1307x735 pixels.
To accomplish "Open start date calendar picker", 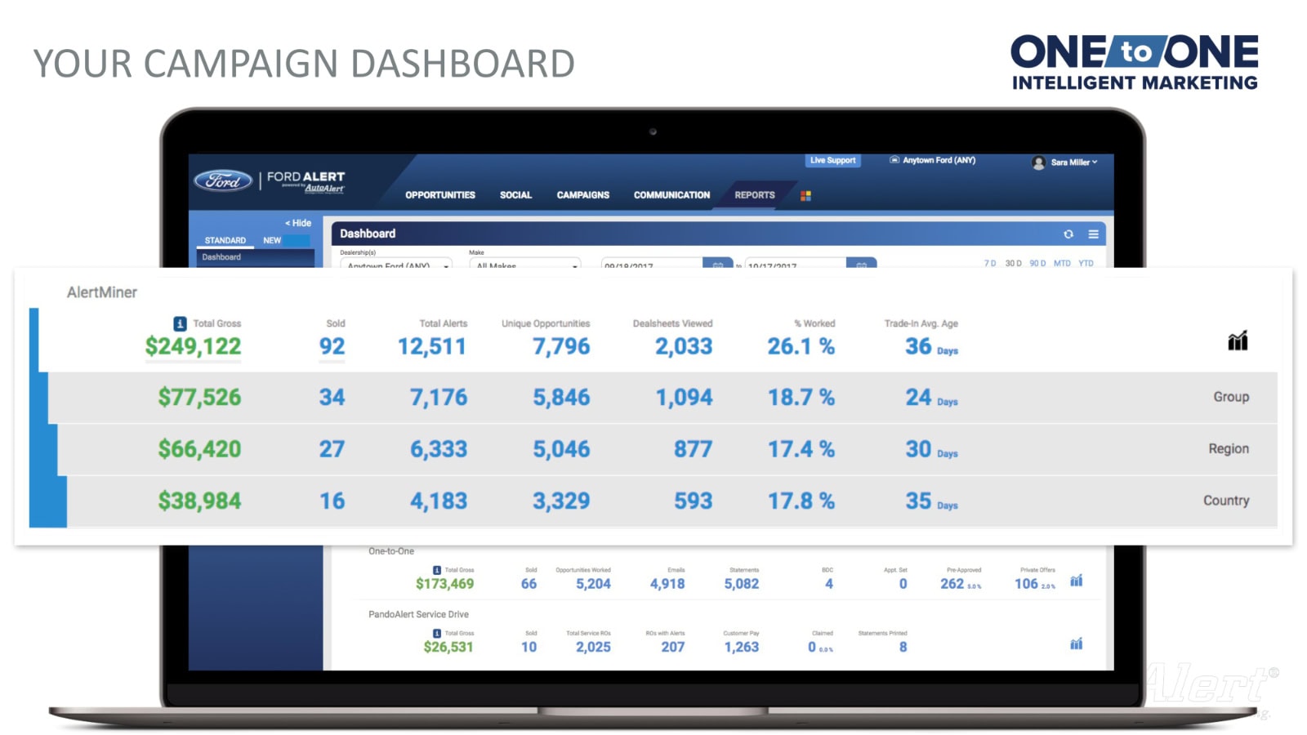I will pyautogui.click(x=718, y=264).
